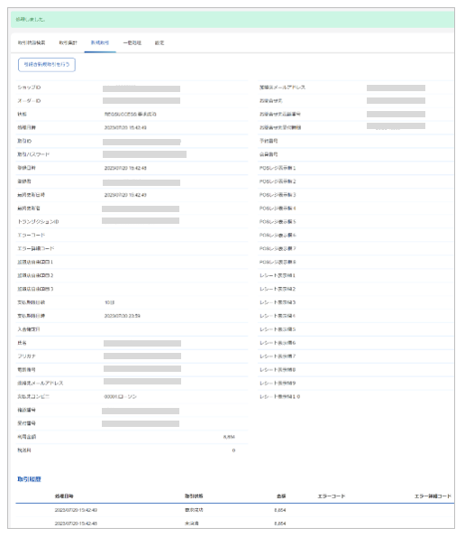Viewport: 465px width, 537px height.
Task: Click the 取引履歴 section heading
Action: (29, 479)
